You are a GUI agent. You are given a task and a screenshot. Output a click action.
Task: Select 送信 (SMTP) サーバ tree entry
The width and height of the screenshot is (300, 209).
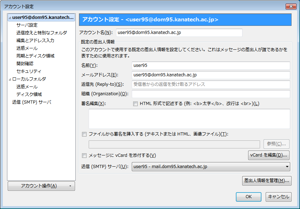pyautogui.click(x=32, y=102)
